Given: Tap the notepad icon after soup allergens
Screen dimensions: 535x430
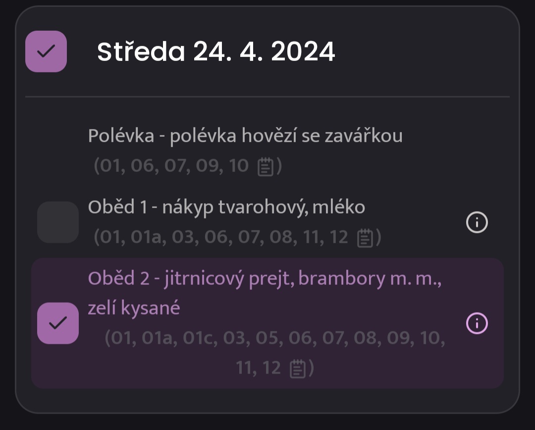Looking at the screenshot, I should click(266, 166).
